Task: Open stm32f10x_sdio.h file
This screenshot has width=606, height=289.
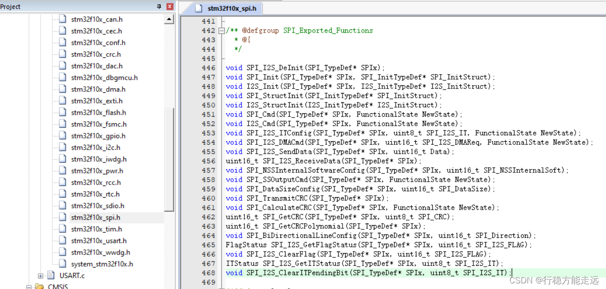Action: tap(98, 206)
